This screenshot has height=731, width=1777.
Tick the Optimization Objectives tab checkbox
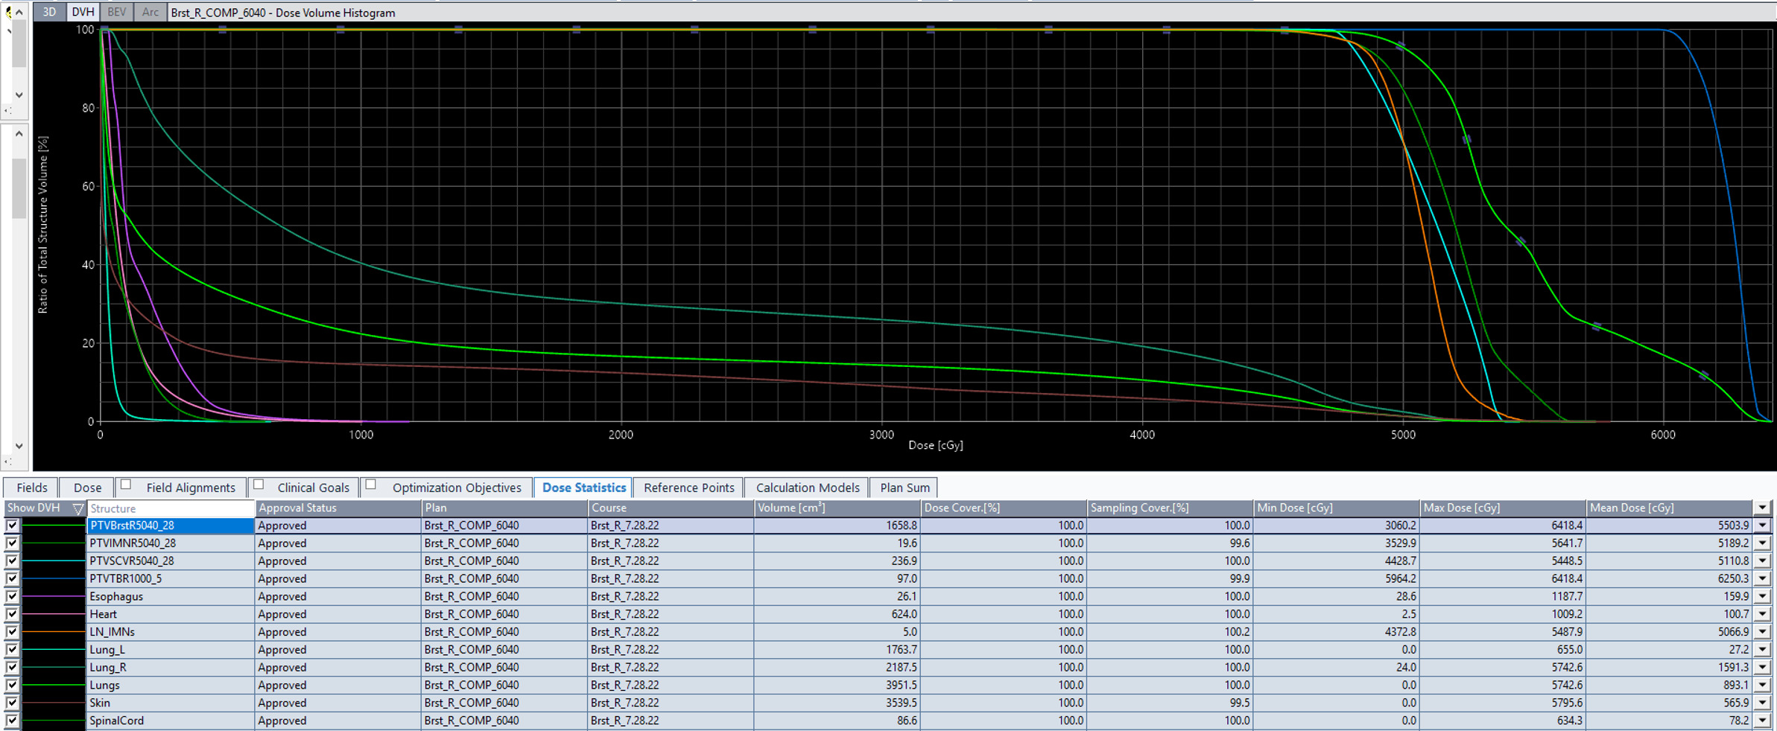(370, 485)
